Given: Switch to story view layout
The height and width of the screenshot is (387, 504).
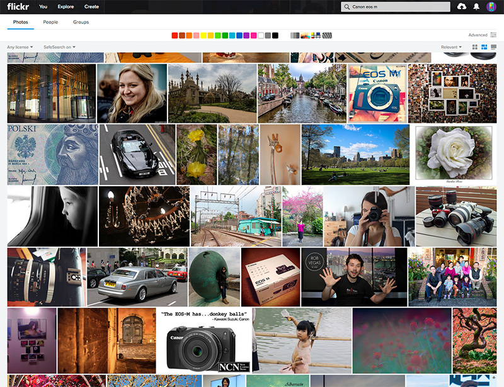Looking at the screenshot, I should [493, 47].
